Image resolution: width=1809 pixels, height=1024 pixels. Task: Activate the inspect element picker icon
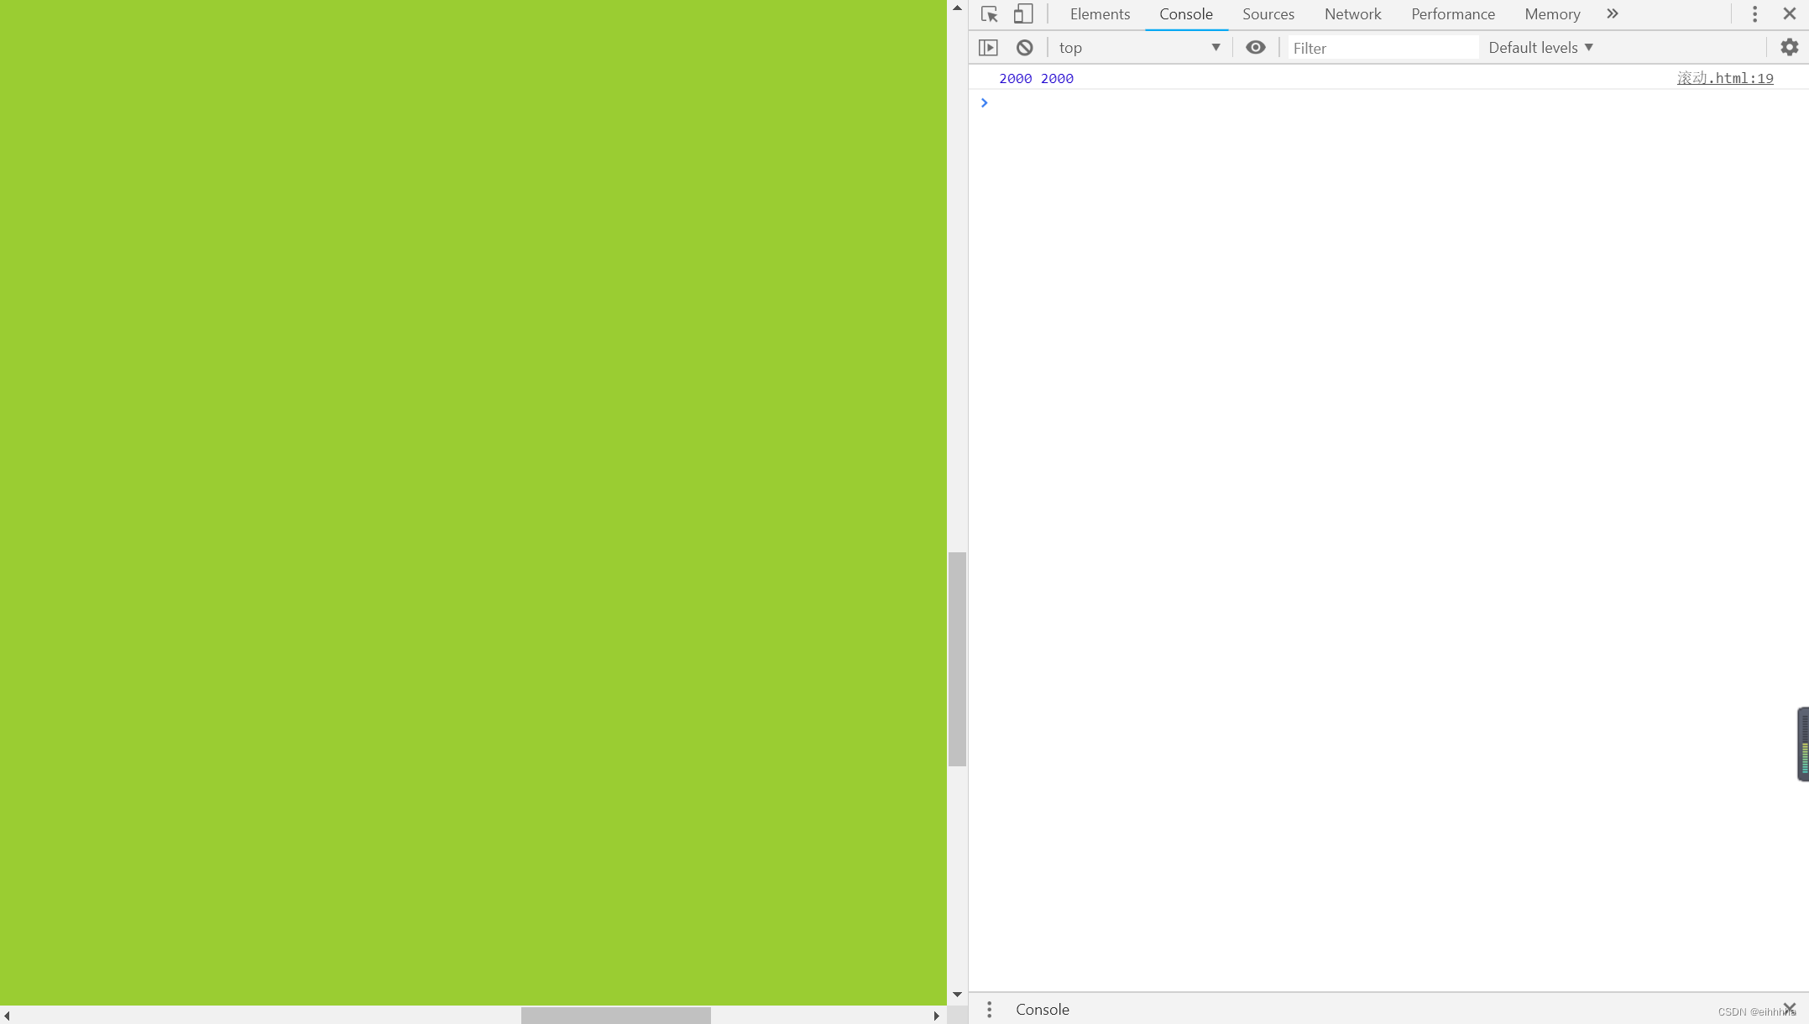[x=989, y=14]
